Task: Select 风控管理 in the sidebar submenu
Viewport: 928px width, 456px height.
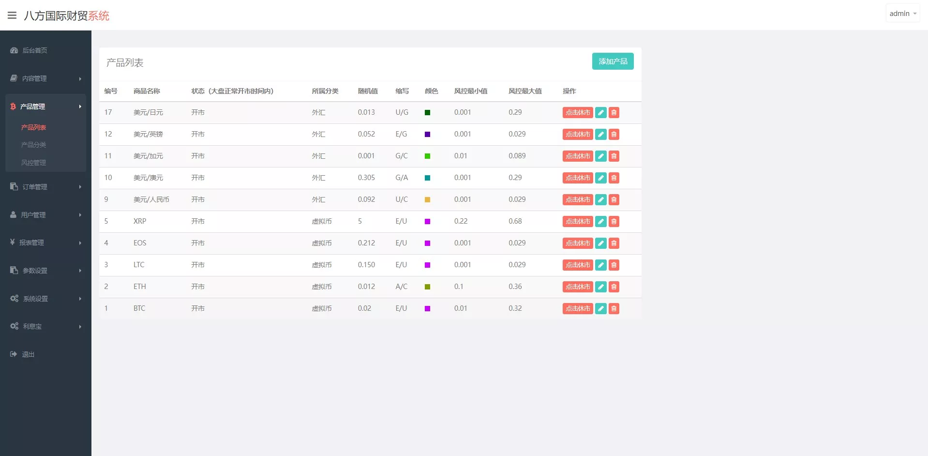Action: [x=33, y=163]
